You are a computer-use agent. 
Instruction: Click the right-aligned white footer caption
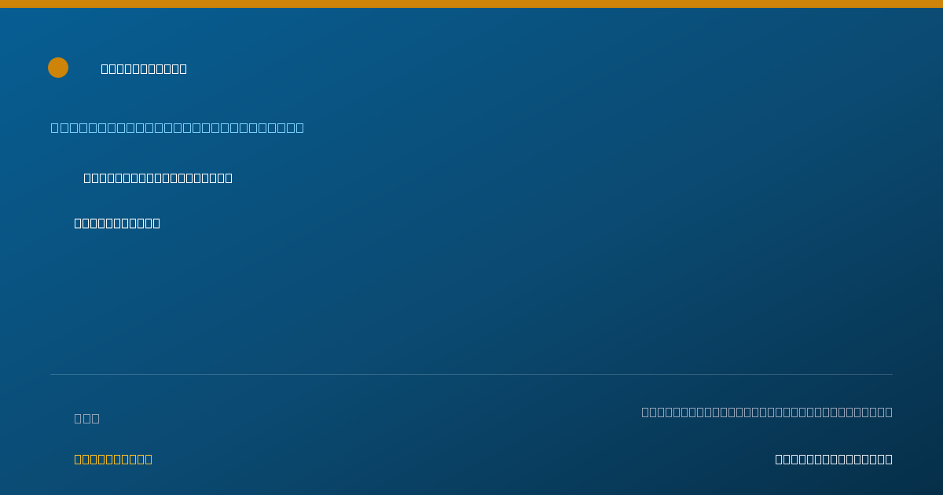point(834,459)
